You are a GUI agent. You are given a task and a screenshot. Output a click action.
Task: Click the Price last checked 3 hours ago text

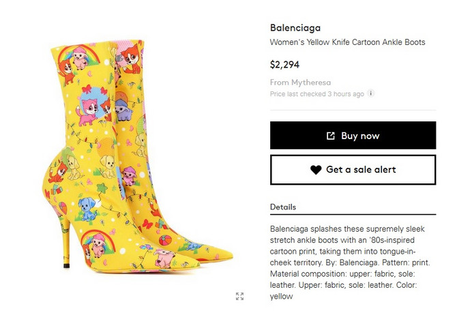(317, 93)
